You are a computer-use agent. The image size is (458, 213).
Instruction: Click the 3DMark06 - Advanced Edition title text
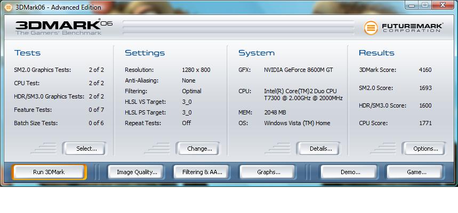coord(59,7)
